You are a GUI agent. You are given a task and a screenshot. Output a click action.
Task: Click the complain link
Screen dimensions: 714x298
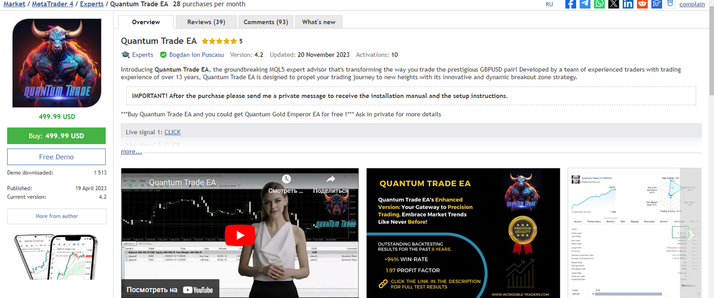(x=692, y=4)
